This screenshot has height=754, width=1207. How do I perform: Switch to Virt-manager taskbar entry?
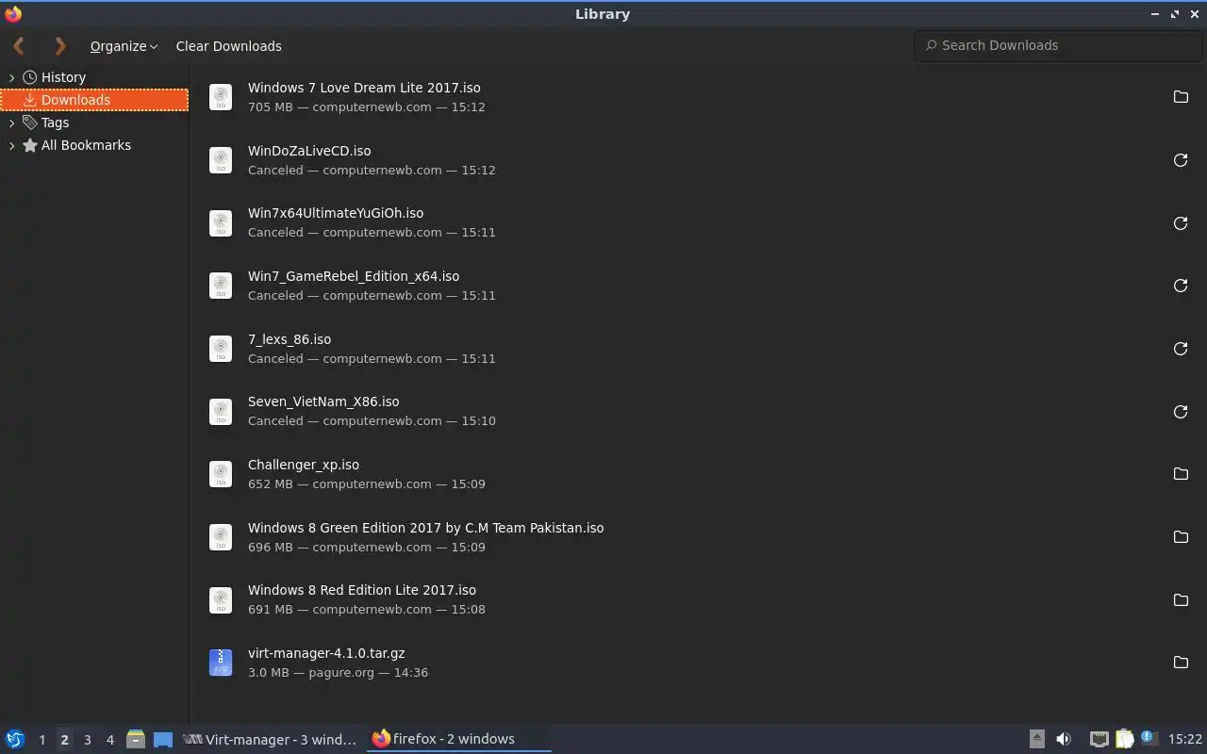272,739
